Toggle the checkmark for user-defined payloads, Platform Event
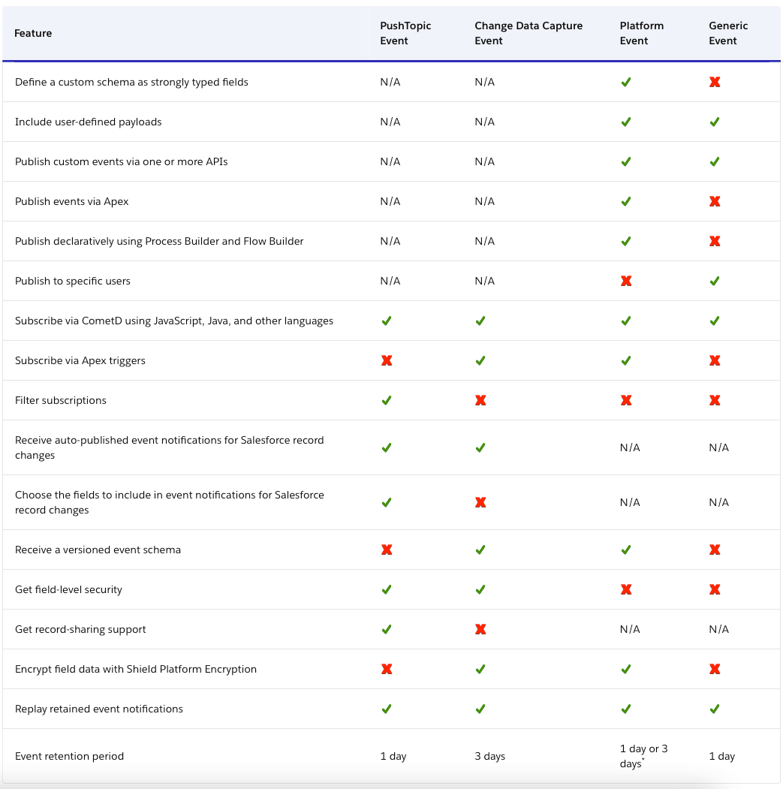 point(626,122)
